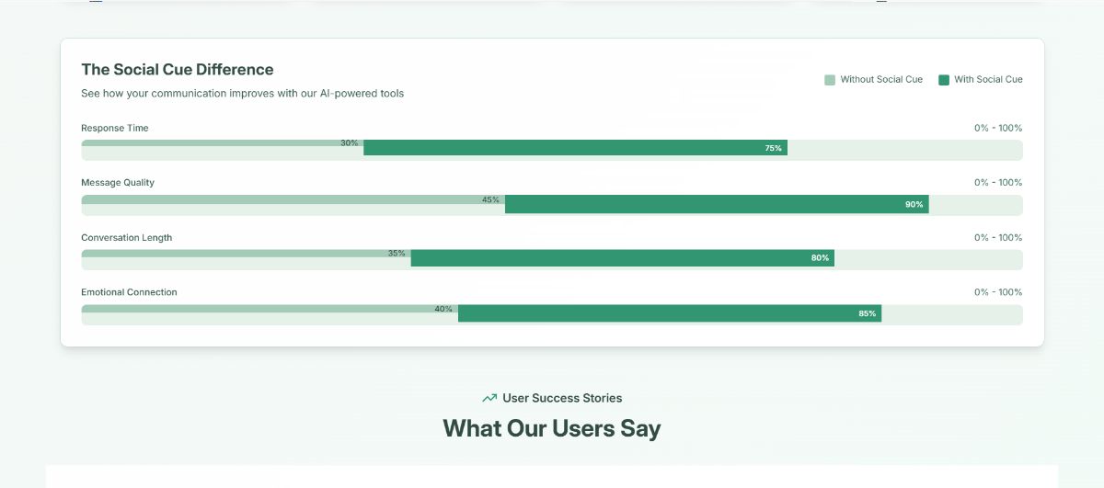Click The Social Cue Difference heading
1104x488 pixels.
178,69
